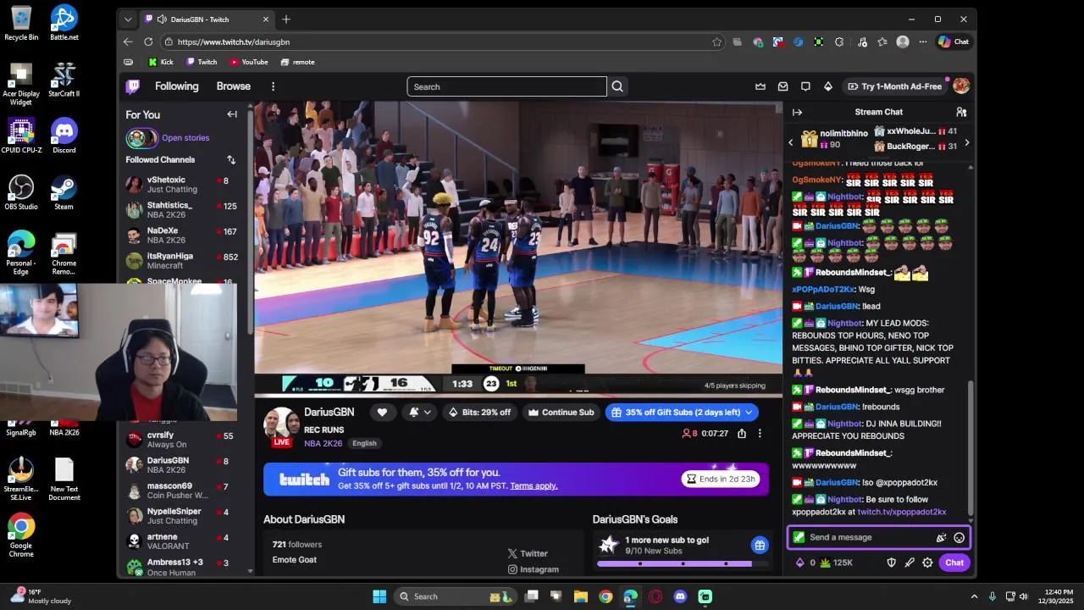Click the chat panel scrollbar
Viewport: 1084px width, 610px height.
point(971,447)
